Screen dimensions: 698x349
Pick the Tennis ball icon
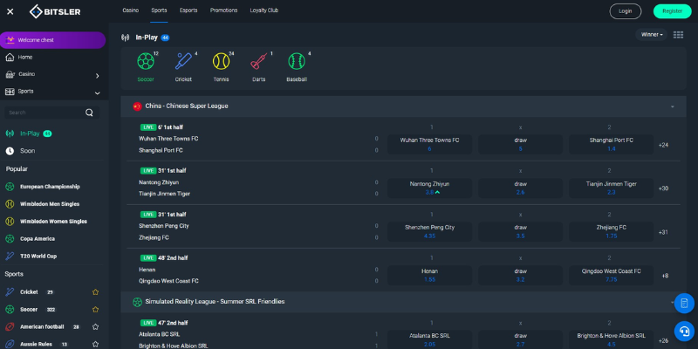point(222,62)
